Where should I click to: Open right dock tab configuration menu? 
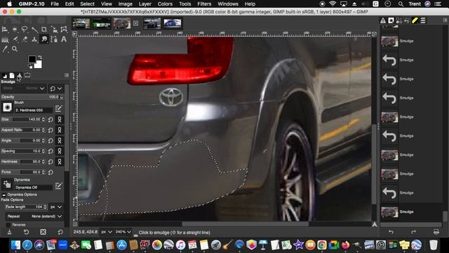[x=445, y=20]
